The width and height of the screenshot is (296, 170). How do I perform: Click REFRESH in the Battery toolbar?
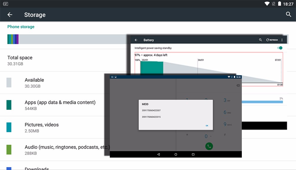(x=272, y=40)
